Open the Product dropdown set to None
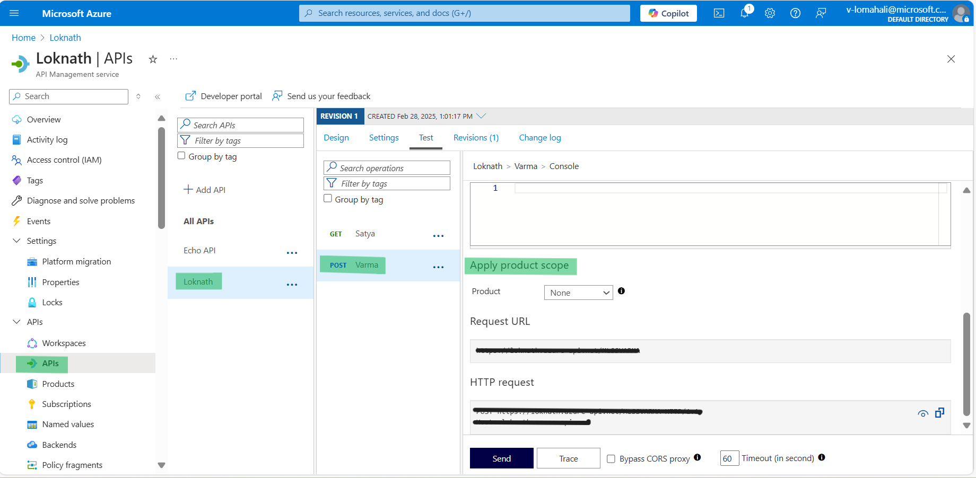The image size is (976, 478). point(578,293)
